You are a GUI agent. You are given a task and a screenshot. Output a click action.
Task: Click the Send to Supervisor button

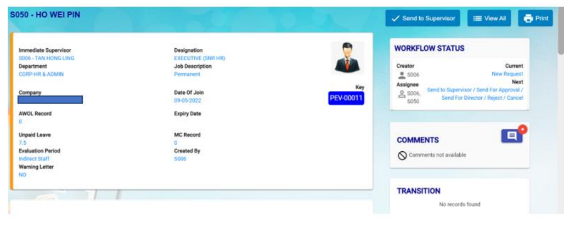(x=423, y=18)
